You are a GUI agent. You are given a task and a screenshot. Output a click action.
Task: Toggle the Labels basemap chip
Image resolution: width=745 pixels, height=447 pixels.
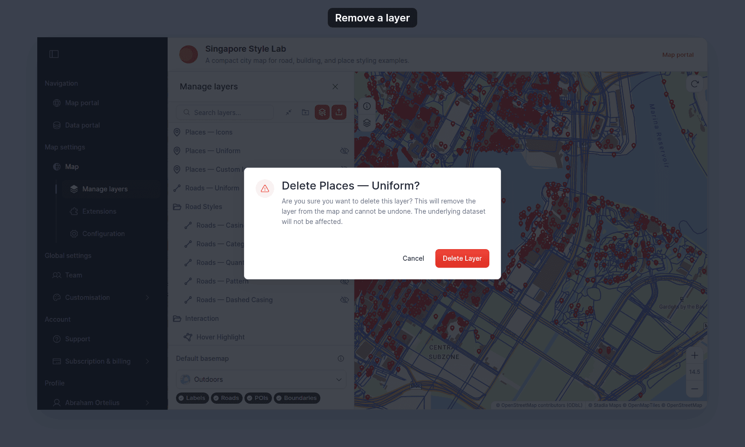193,398
